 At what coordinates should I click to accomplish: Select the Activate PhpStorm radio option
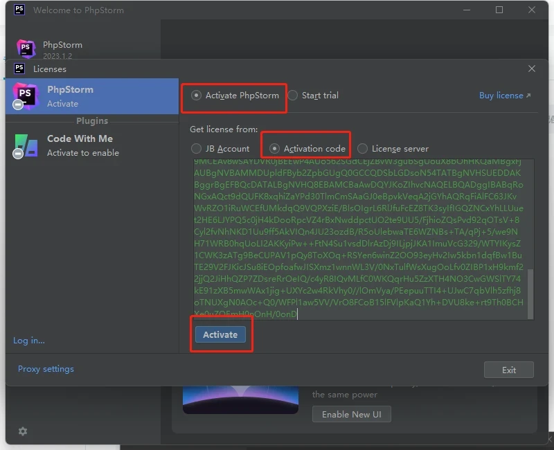197,96
